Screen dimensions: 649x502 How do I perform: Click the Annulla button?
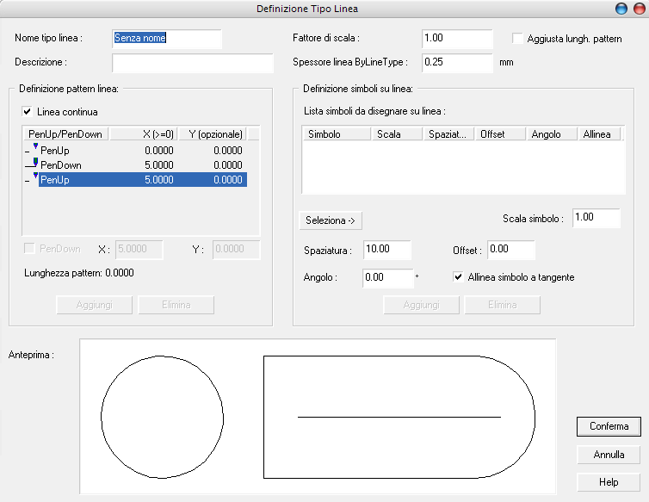[x=609, y=455]
